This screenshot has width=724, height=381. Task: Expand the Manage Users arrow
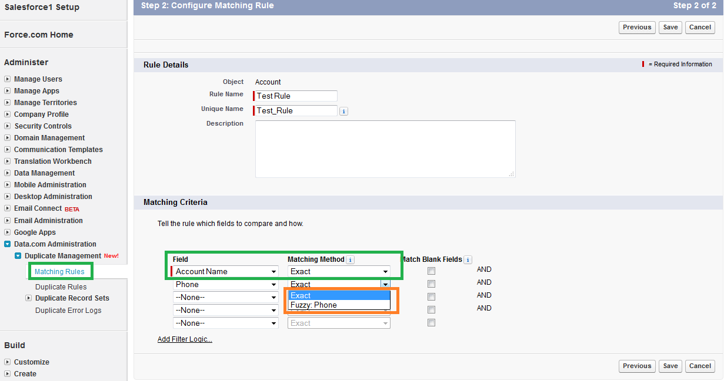7,79
